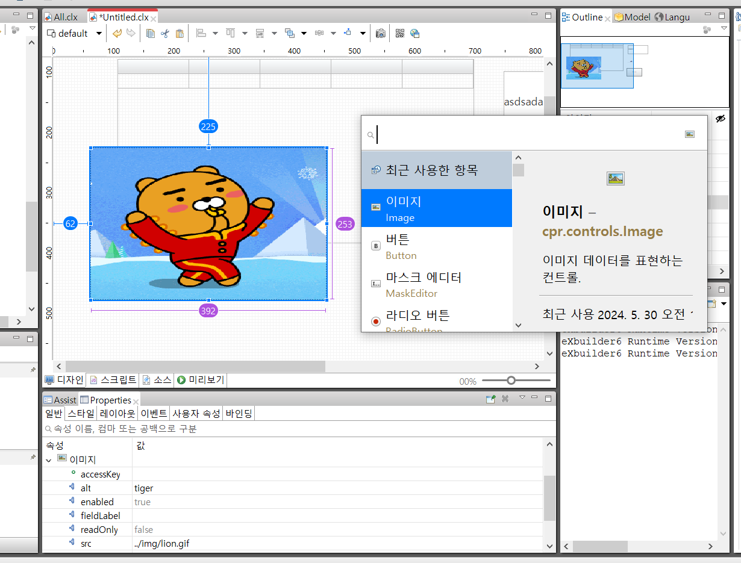This screenshot has width=741, height=563.
Task: Open the match size dropdown arrow
Action: [274, 34]
